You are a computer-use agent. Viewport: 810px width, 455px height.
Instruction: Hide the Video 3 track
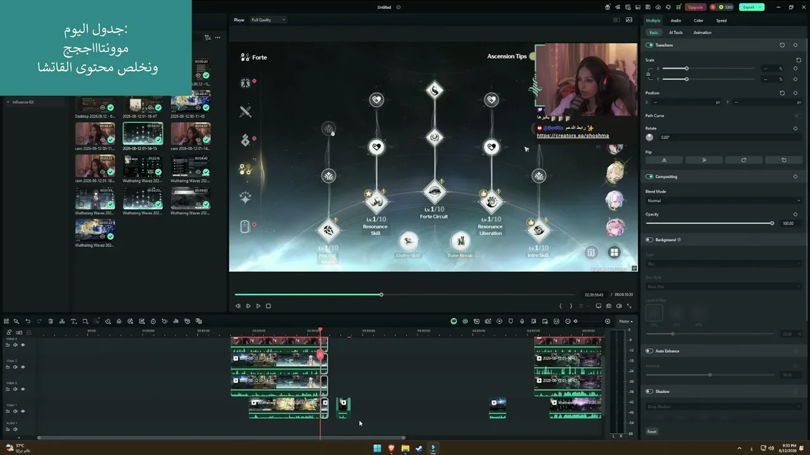click(23, 367)
